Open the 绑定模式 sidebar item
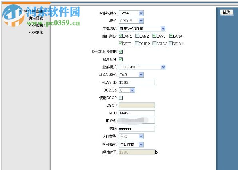This screenshot has width=238, height=170. pyautogui.click(x=36, y=18)
